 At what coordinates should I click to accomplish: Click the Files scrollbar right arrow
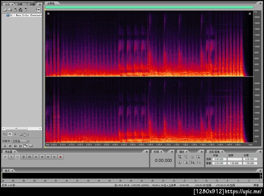pos(40,128)
